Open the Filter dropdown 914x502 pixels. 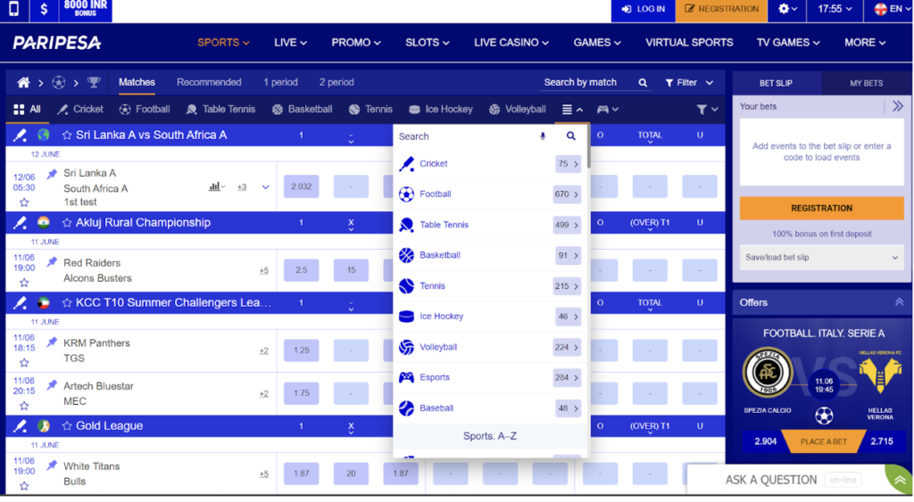pyautogui.click(x=689, y=83)
